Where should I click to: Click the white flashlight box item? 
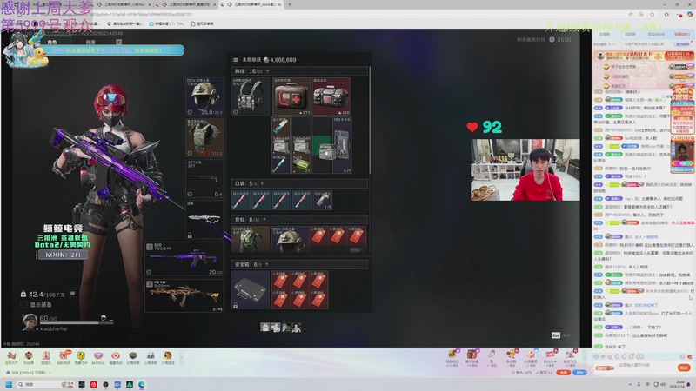click(325, 152)
